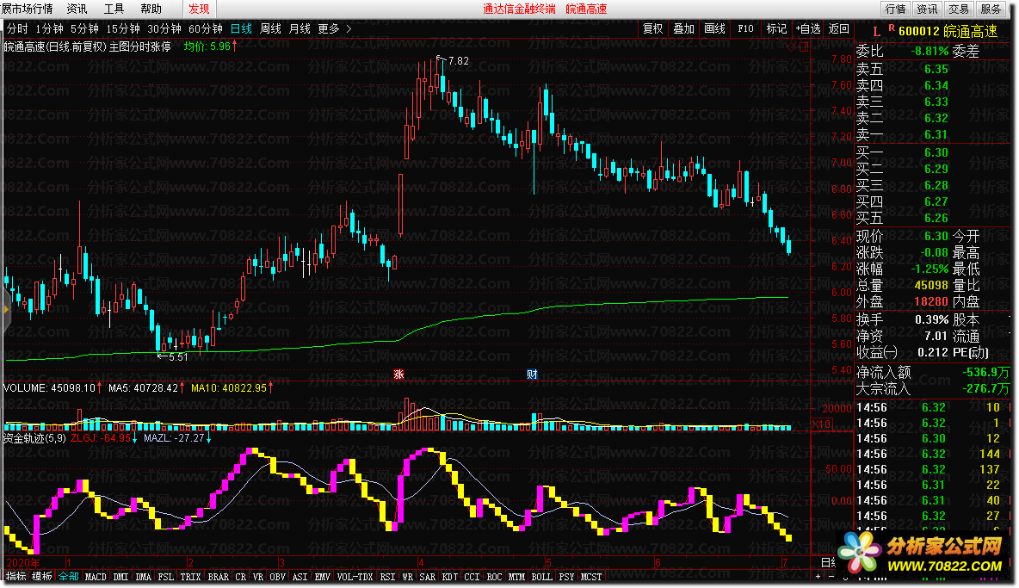Select the 5分钟 period tab

[84, 28]
